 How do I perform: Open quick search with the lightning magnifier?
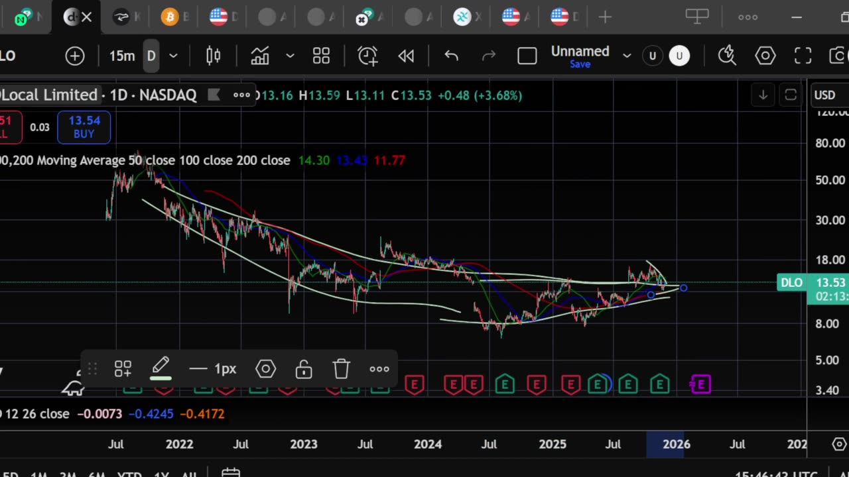(x=728, y=56)
